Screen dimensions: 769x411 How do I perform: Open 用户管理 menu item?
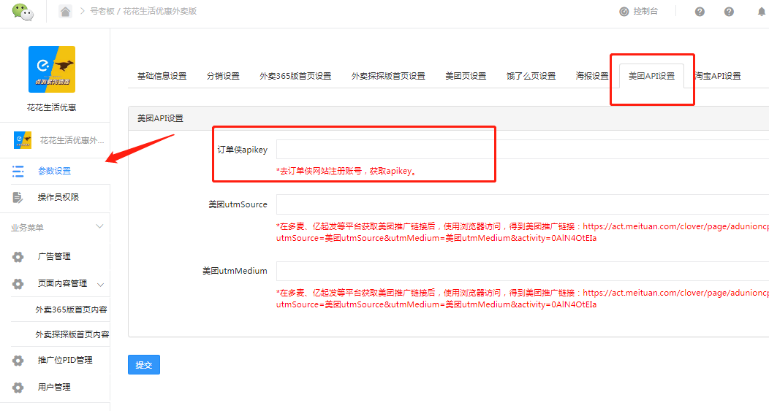(x=54, y=387)
